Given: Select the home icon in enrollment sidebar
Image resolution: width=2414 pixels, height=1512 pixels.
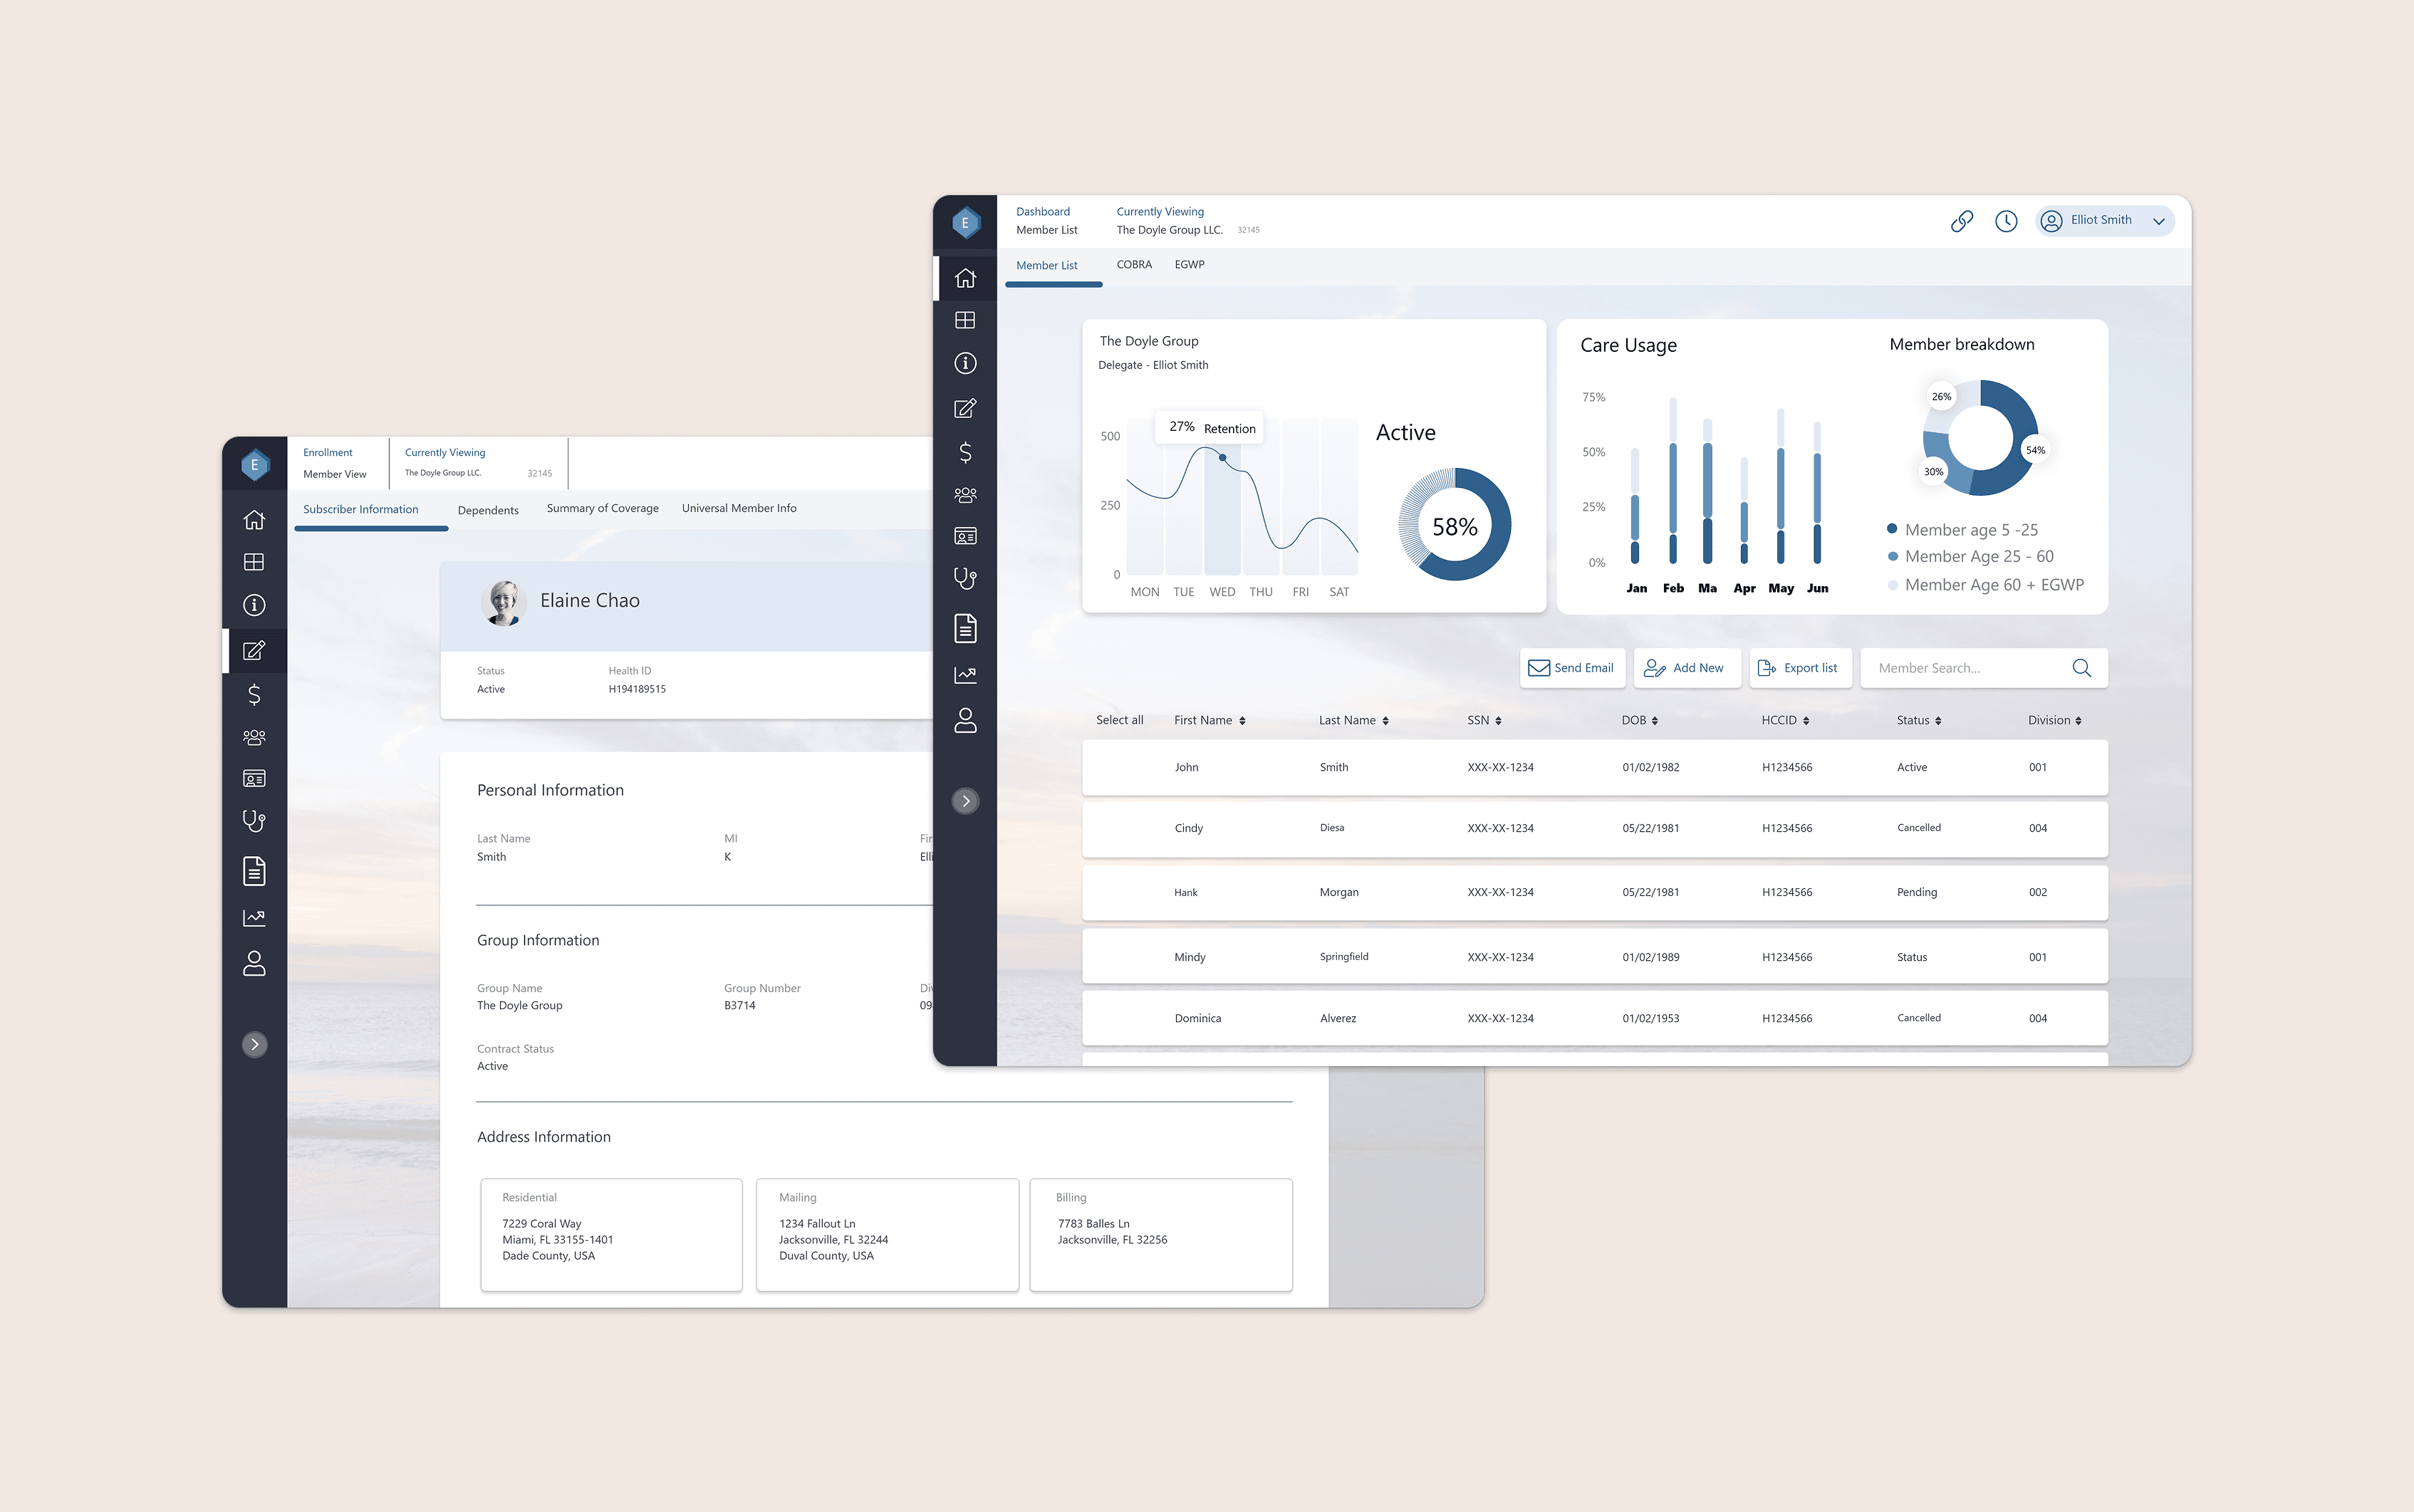Looking at the screenshot, I should pyautogui.click(x=254, y=519).
